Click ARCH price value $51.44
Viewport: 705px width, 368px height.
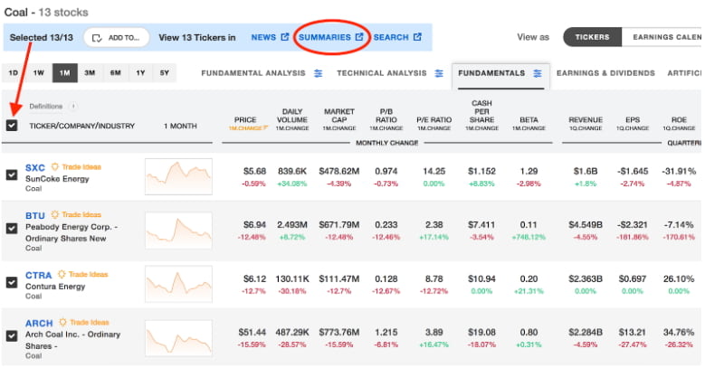pyautogui.click(x=252, y=332)
